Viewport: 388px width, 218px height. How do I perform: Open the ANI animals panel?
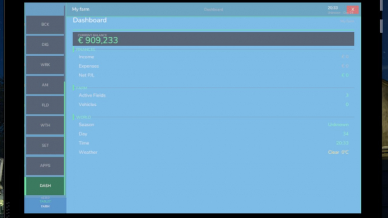(x=45, y=85)
